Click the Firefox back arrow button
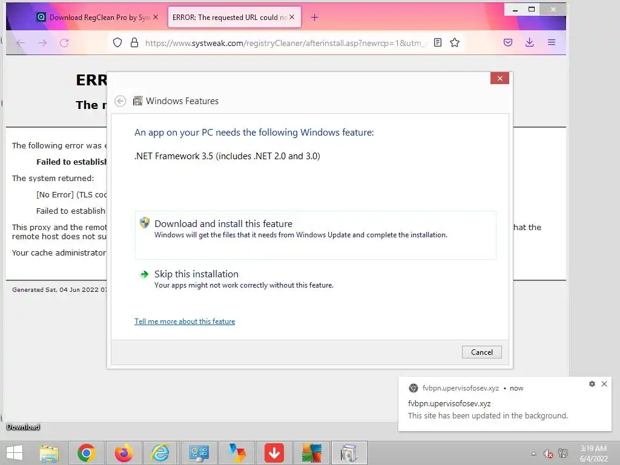Viewport: 620px width, 465px height. pyautogui.click(x=21, y=43)
